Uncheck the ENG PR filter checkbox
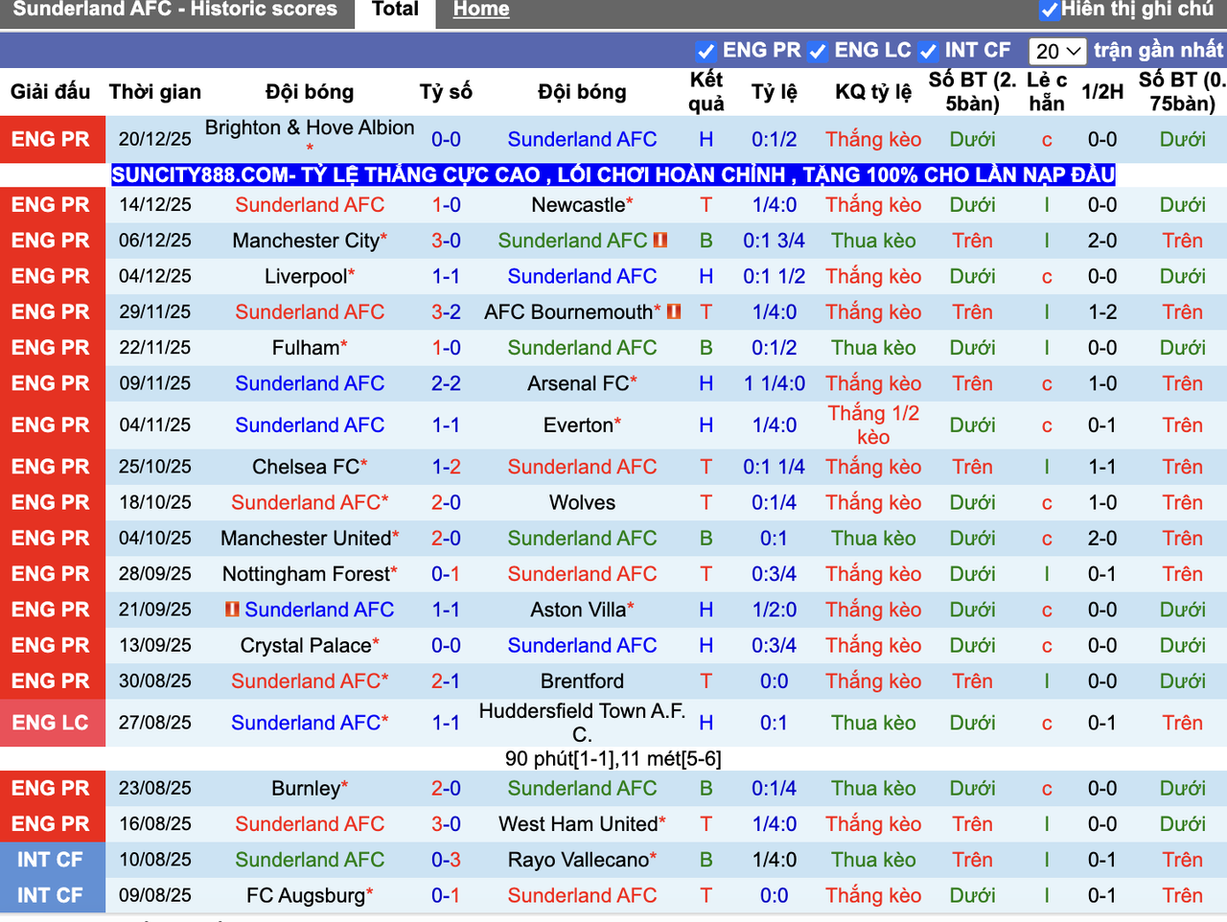 click(706, 50)
